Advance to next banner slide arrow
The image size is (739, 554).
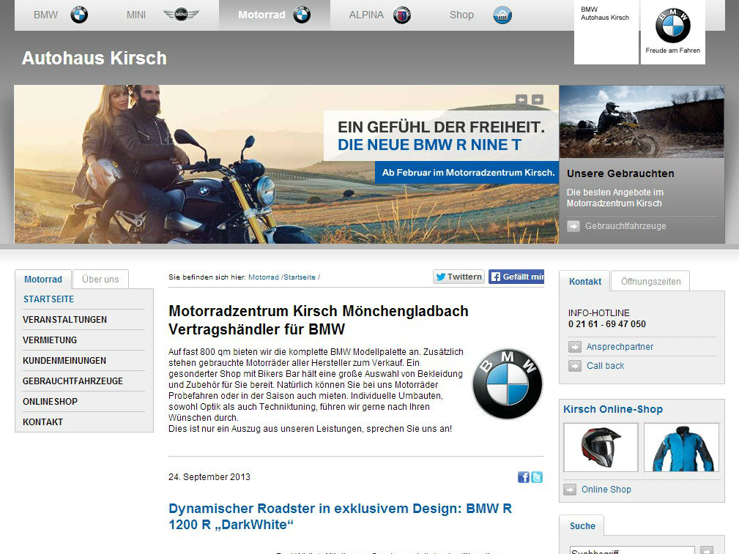[538, 100]
